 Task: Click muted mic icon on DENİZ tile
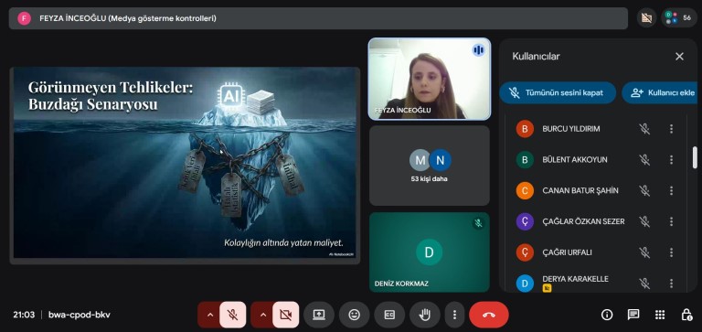pyautogui.click(x=479, y=223)
